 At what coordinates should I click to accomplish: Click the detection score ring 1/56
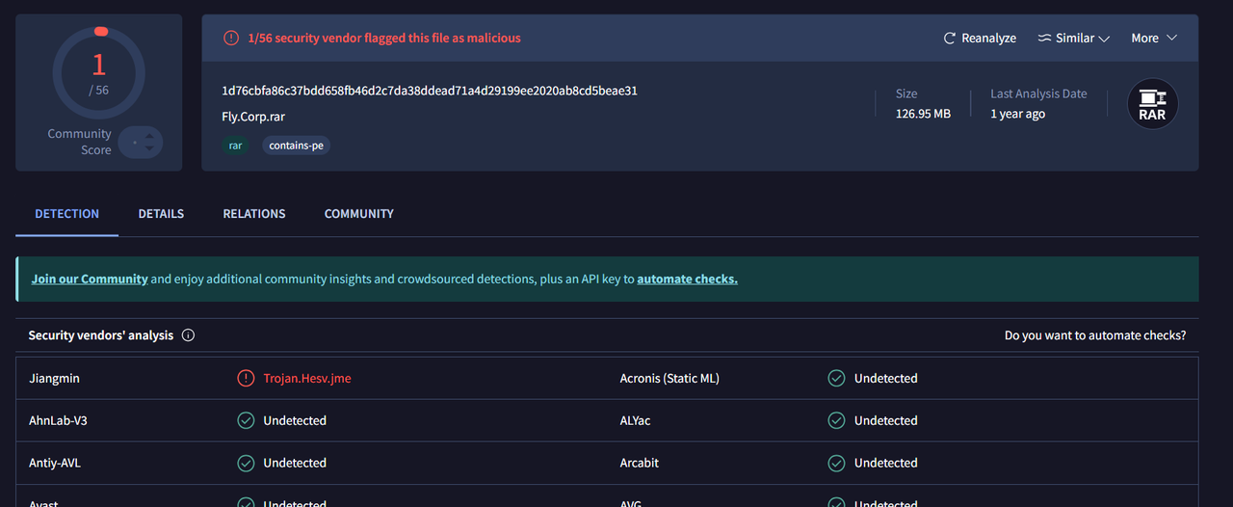98,73
